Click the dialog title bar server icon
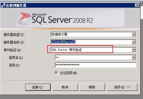This screenshot has width=143, height=99. pos(3,5)
